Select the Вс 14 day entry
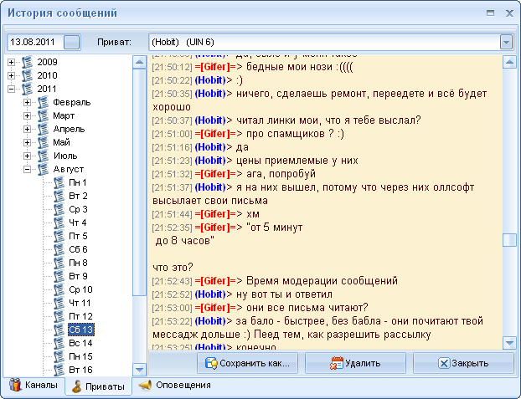This screenshot has width=521, height=399. pos(80,343)
